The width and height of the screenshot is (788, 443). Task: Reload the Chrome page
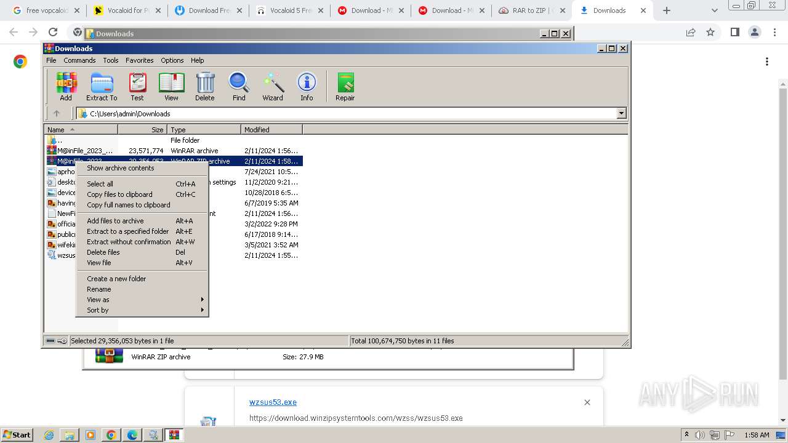coord(53,32)
